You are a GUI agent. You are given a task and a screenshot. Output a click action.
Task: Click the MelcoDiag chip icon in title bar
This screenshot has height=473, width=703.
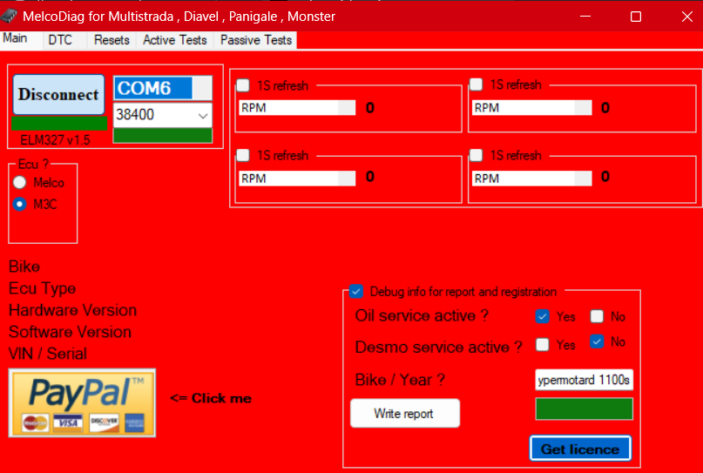(x=9, y=17)
